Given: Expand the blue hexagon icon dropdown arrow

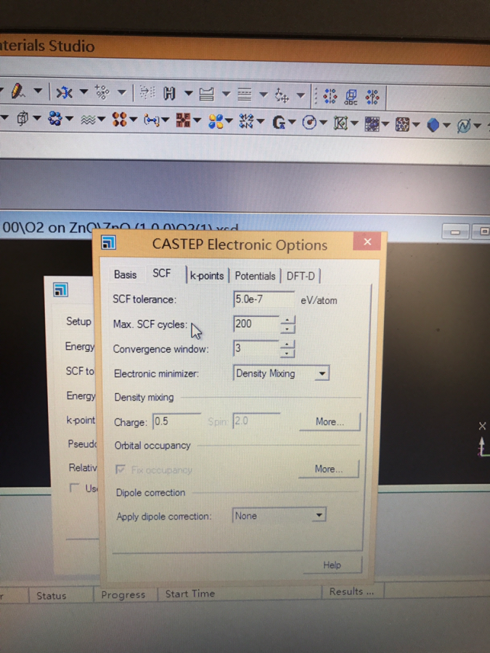Looking at the screenshot, I should 446,125.
